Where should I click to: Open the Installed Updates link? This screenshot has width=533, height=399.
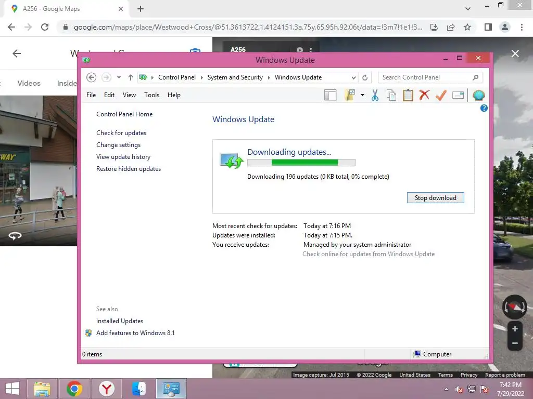(x=120, y=321)
